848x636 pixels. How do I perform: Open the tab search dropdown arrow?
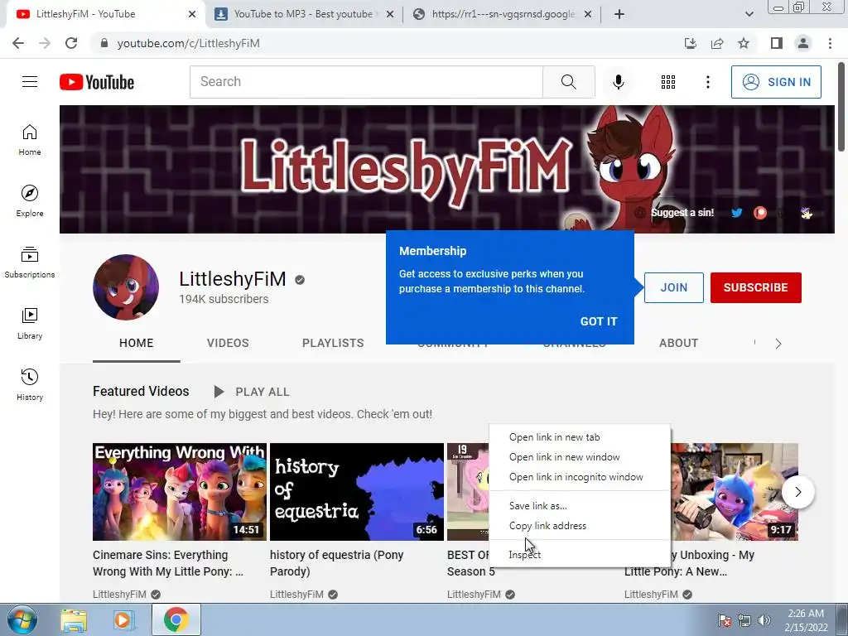(x=749, y=14)
